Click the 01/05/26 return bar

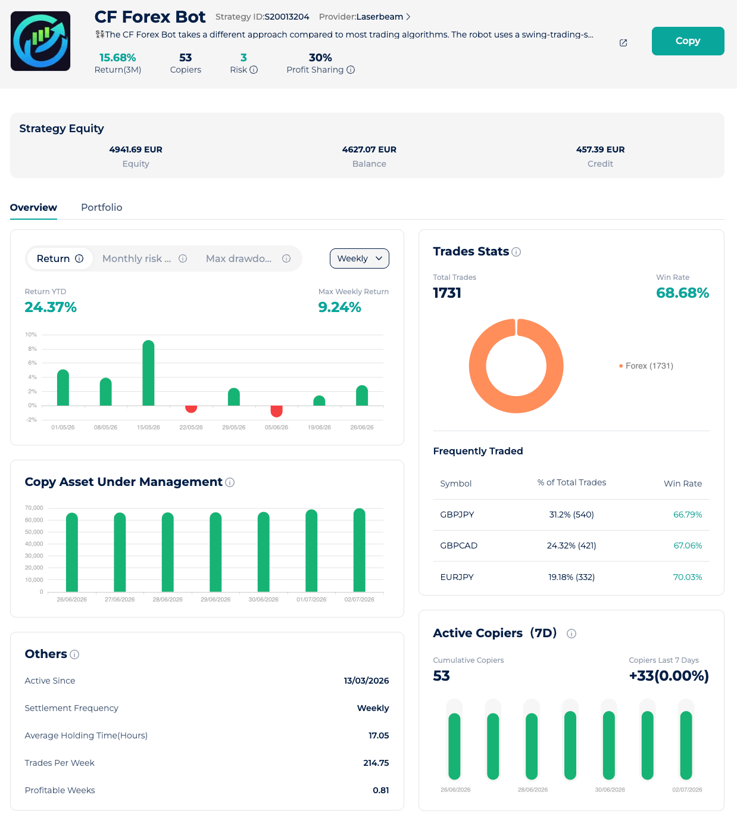coord(63,388)
